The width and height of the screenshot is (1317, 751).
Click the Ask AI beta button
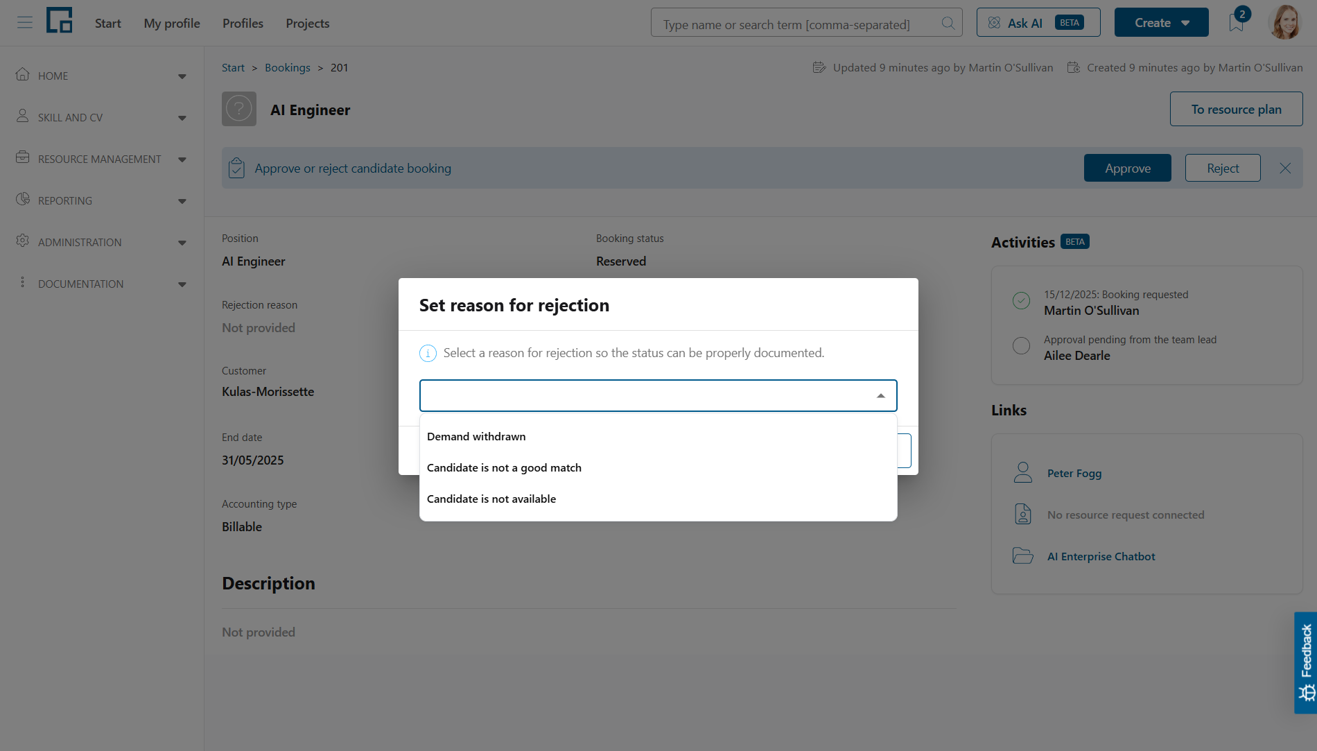coord(1038,22)
